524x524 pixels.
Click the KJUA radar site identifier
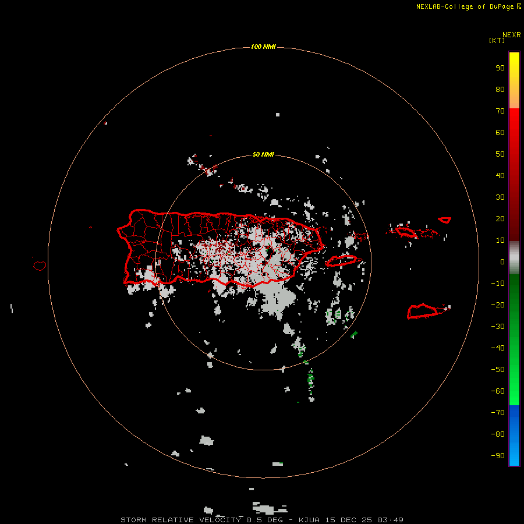click(309, 520)
